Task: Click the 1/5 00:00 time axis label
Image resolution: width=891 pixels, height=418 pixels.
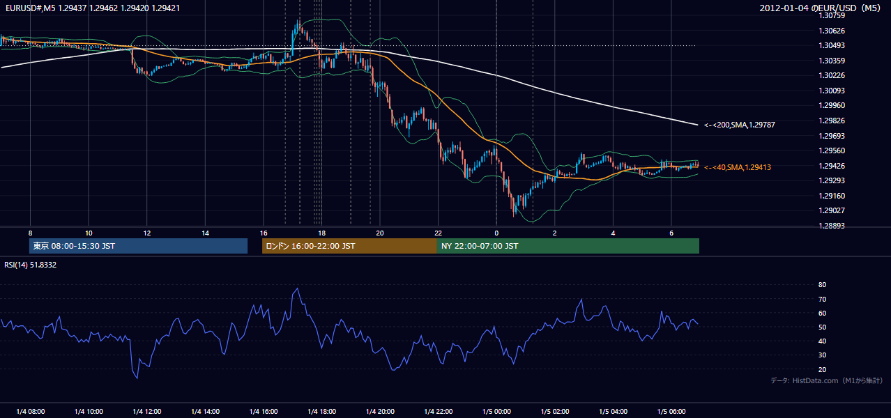Action: pyautogui.click(x=496, y=412)
